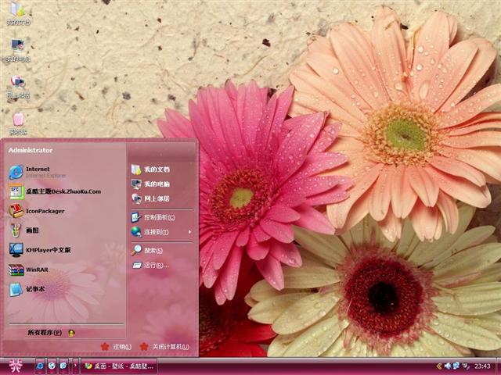501x375 pixels.
Task: Open WinRAR from the Start menu
Action: click(36, 270)
